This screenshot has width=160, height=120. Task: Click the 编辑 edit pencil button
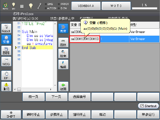63,64
